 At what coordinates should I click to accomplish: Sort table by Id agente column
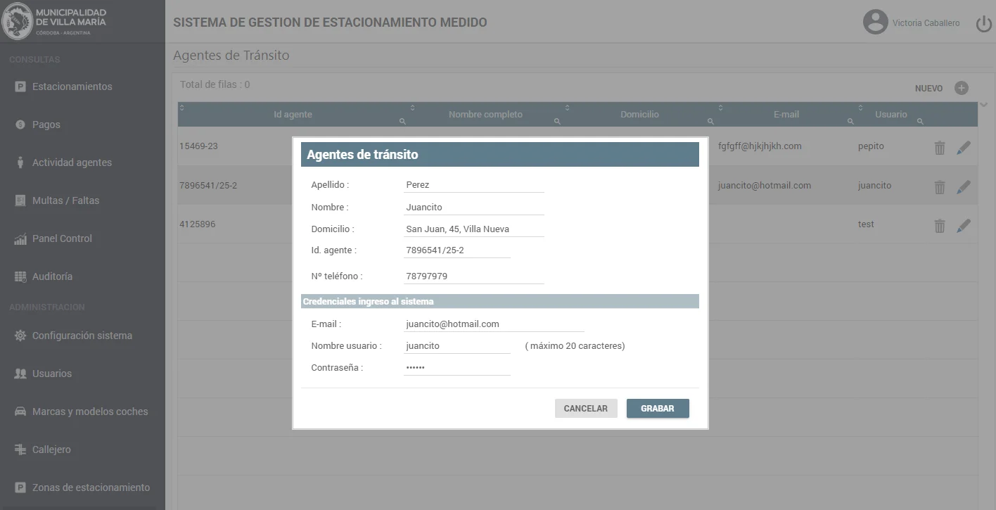coord(182,108)
